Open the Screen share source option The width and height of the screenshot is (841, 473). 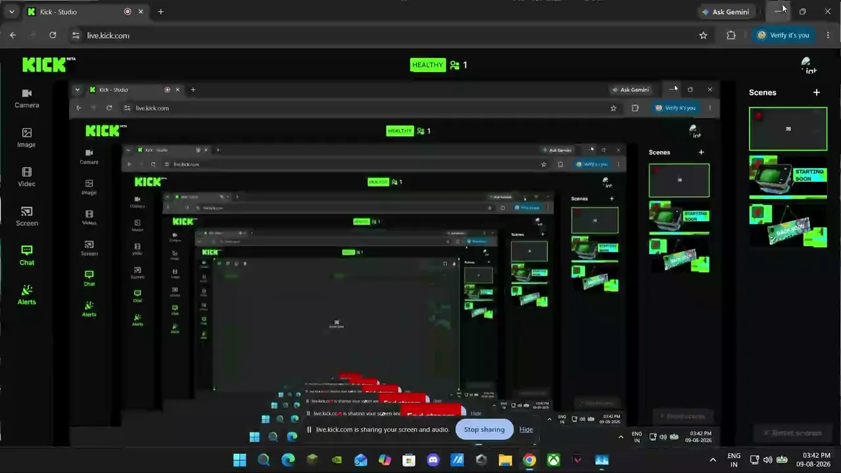point(27,217)
